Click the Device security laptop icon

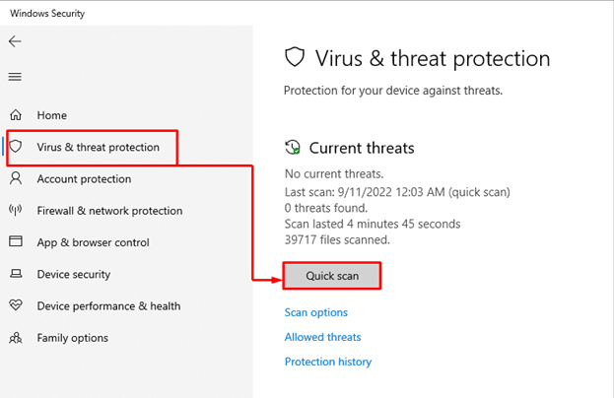tap(16, 274)
